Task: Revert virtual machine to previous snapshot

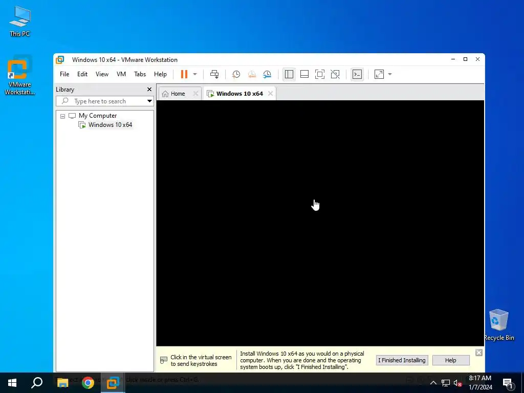Action: coord(252,74)
